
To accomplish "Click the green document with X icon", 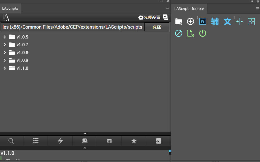I will point(190,33).
